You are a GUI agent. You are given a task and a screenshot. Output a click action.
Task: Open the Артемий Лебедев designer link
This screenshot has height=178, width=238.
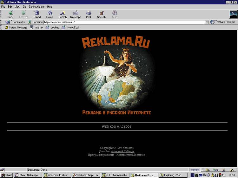click(x=122, y=151)
